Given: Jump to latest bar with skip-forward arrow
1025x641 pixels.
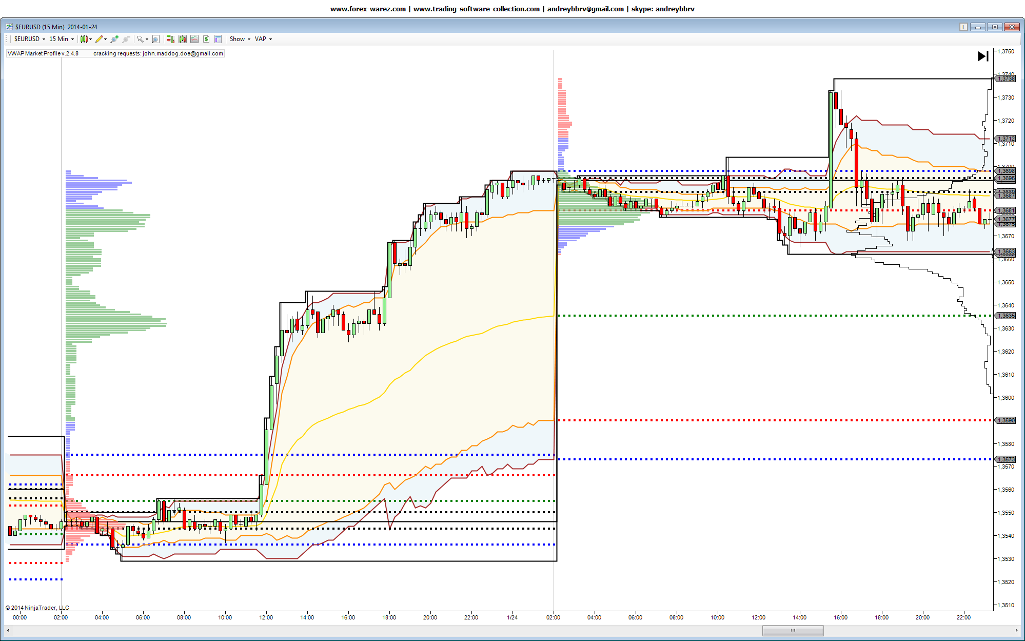Looking at the screenshot, I should point(982,56).
